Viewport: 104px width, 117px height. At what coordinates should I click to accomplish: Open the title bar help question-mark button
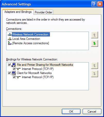coord(94,4)
